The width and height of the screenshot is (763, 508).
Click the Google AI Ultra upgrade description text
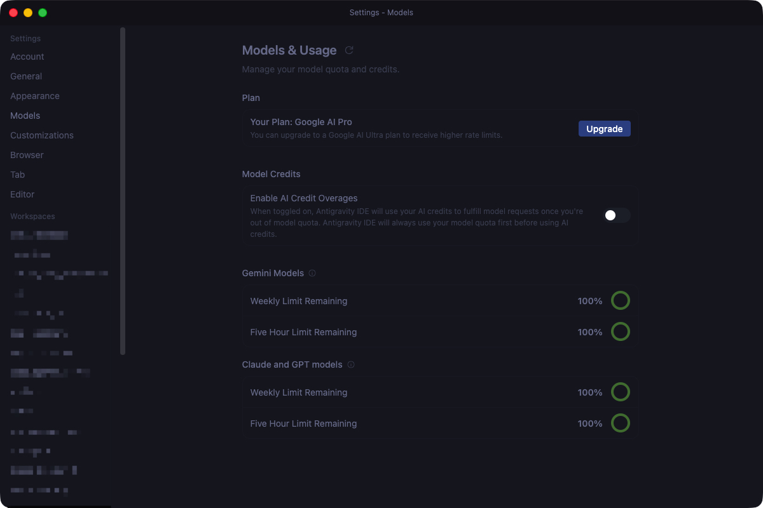tap(376, 135)
